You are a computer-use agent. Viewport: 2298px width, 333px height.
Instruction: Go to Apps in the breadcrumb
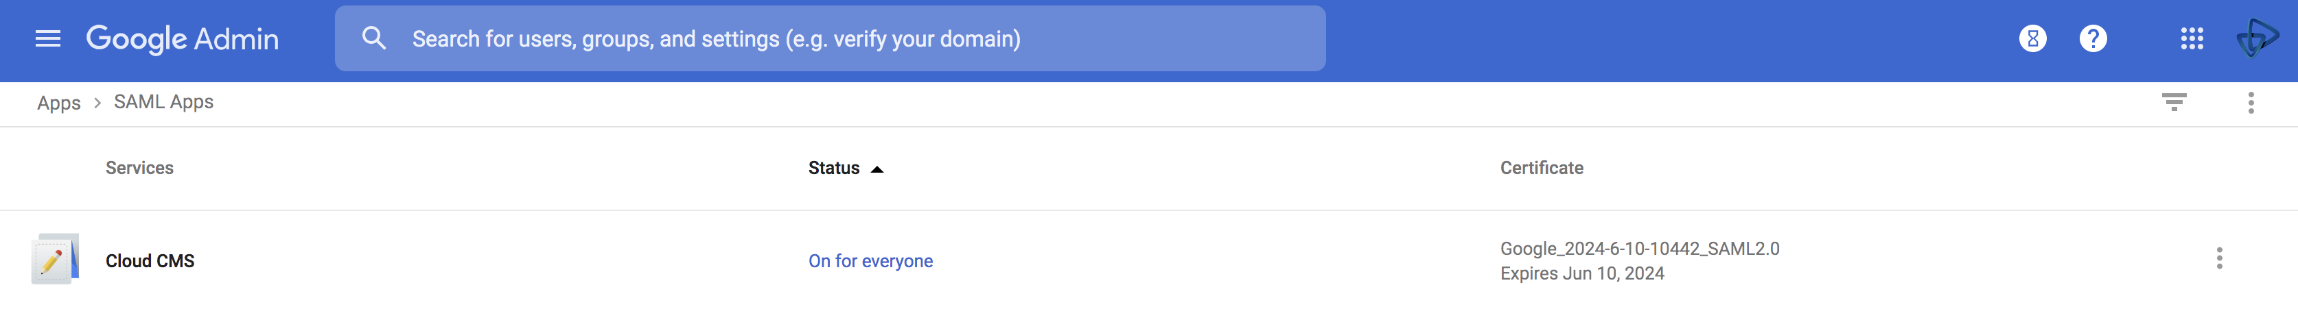tap(59, 103)
